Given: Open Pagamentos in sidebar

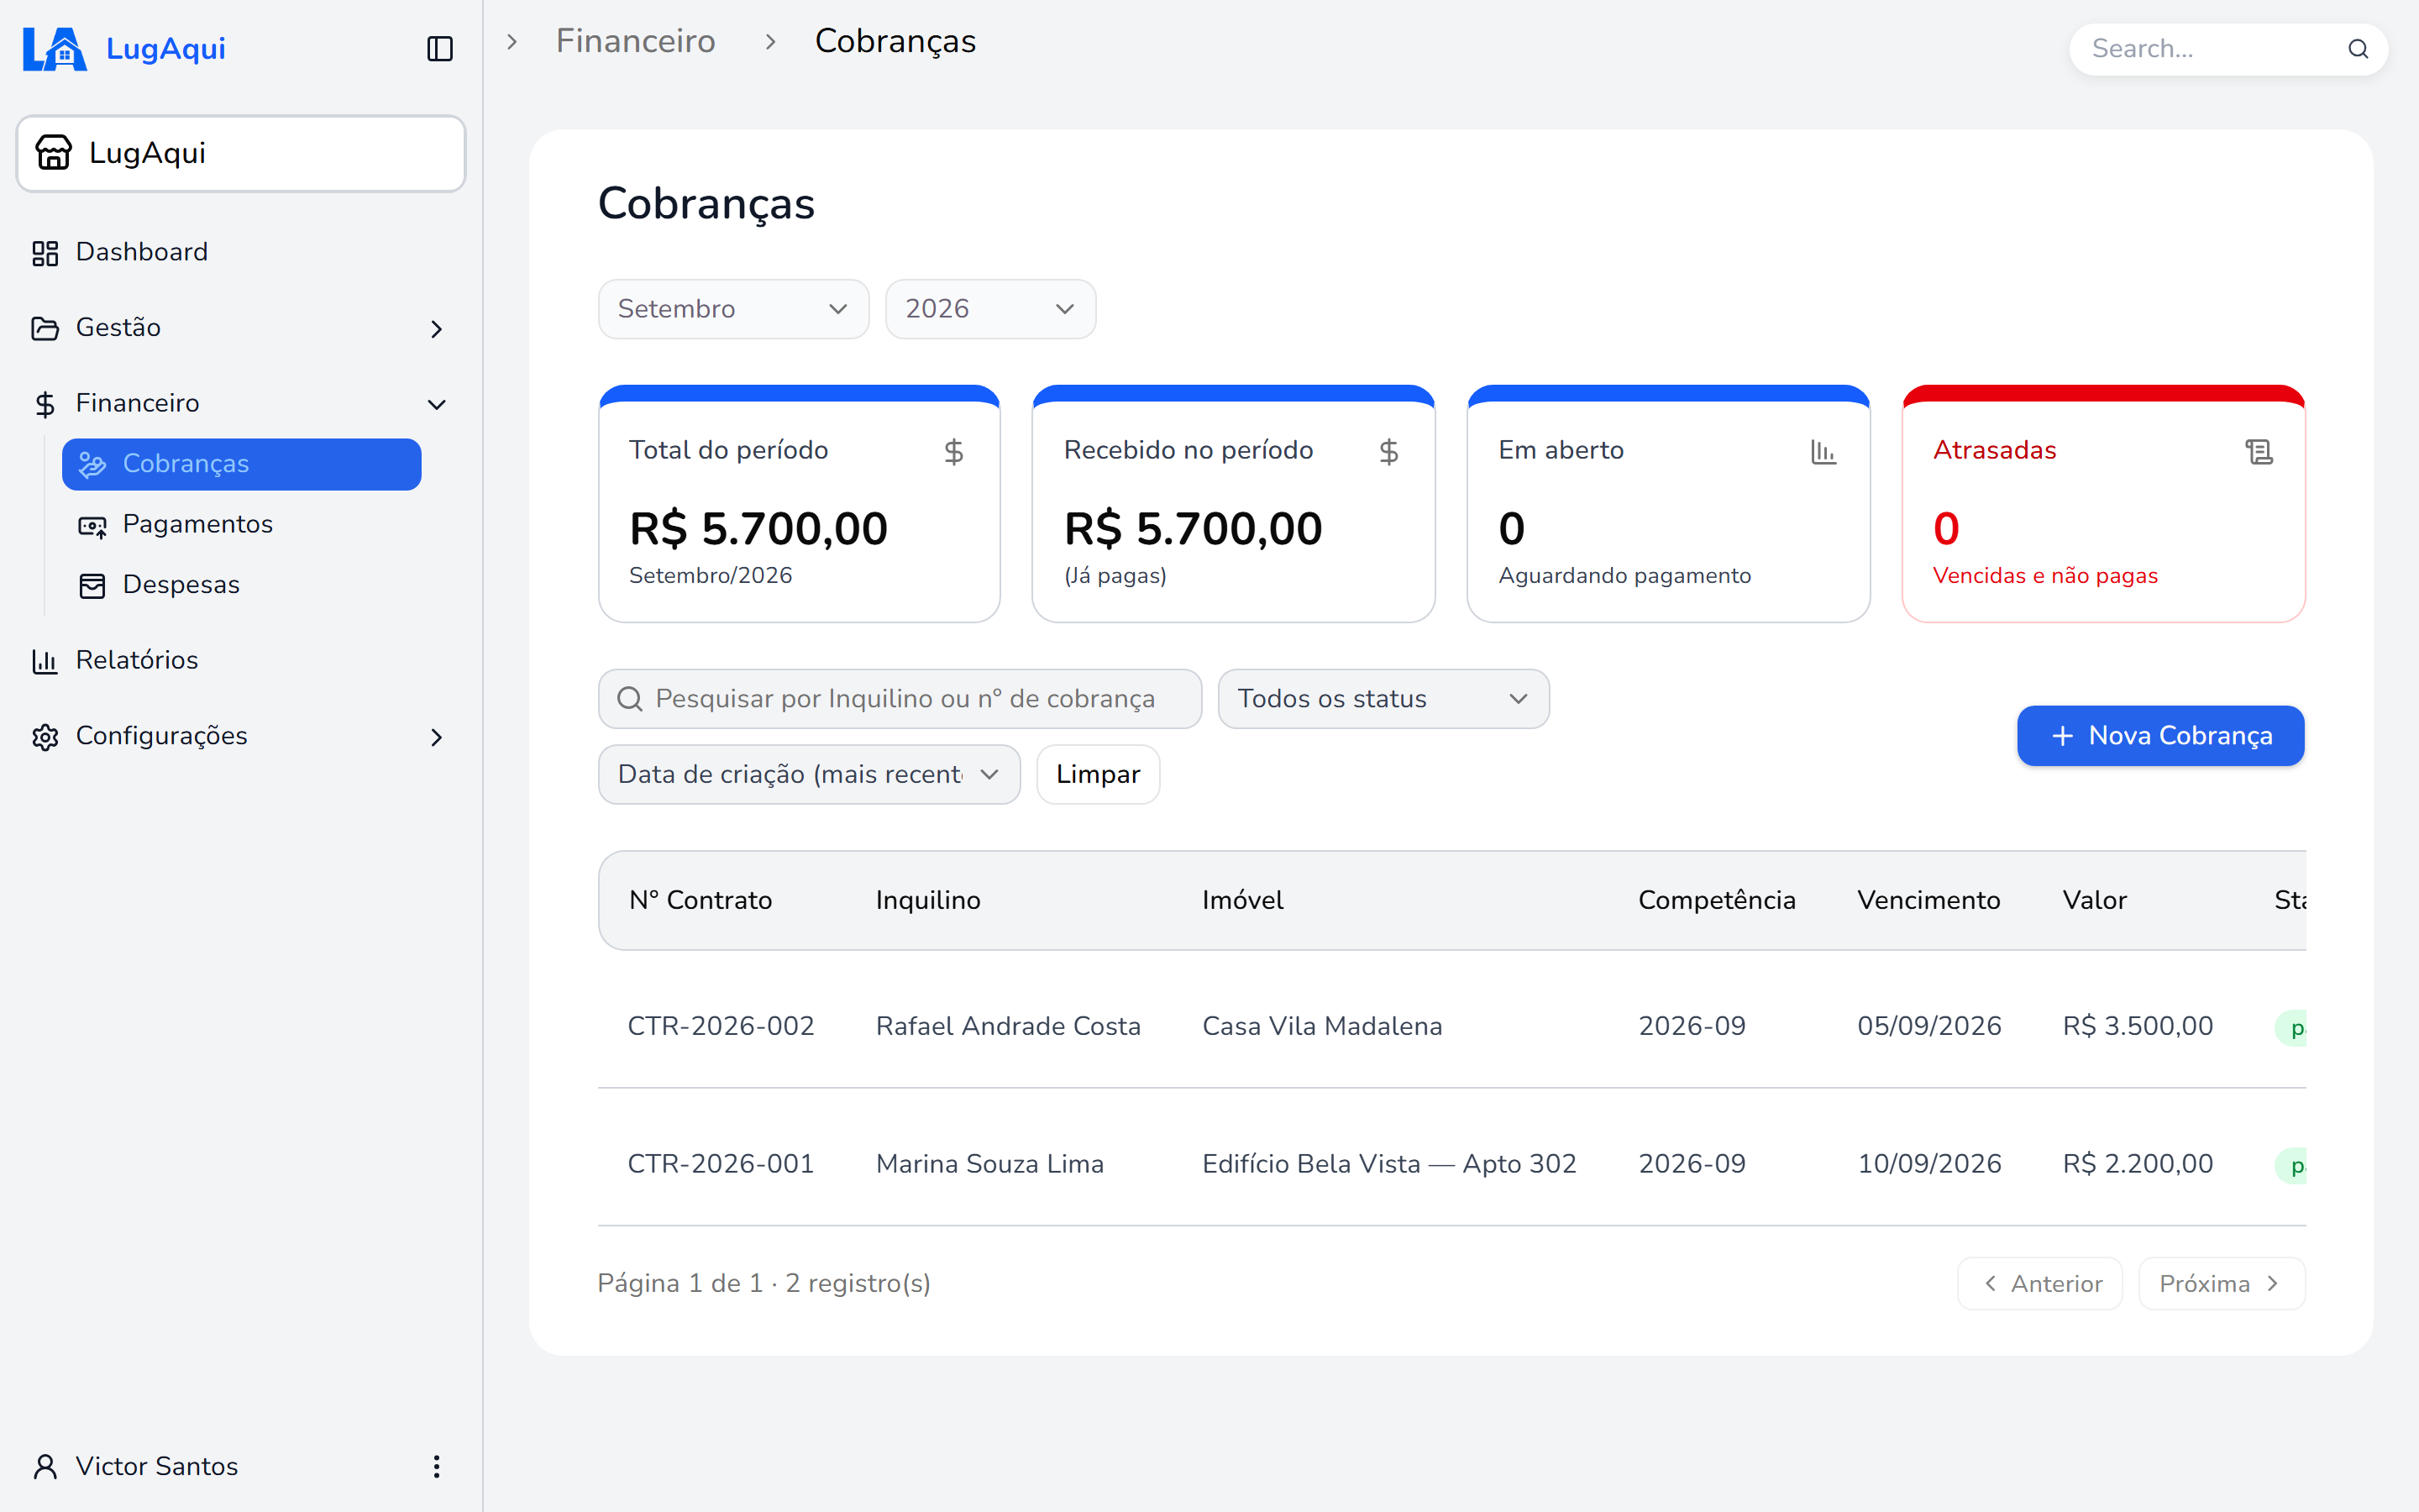Looking at the screenshot, I should click(x=242, y=524).
